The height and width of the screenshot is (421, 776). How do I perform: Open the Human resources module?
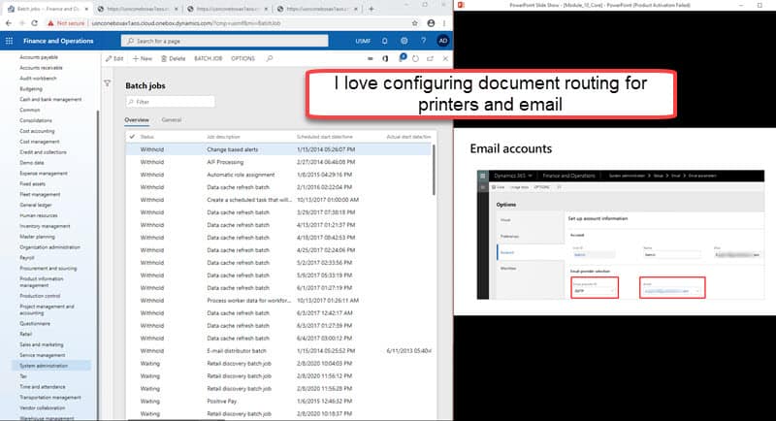click(x=38, y=215)
